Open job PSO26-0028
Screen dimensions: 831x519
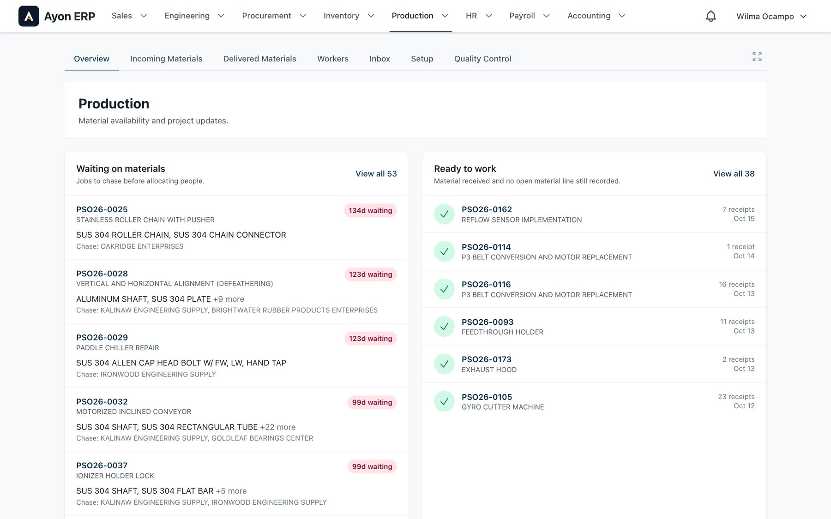coord(236,292)
